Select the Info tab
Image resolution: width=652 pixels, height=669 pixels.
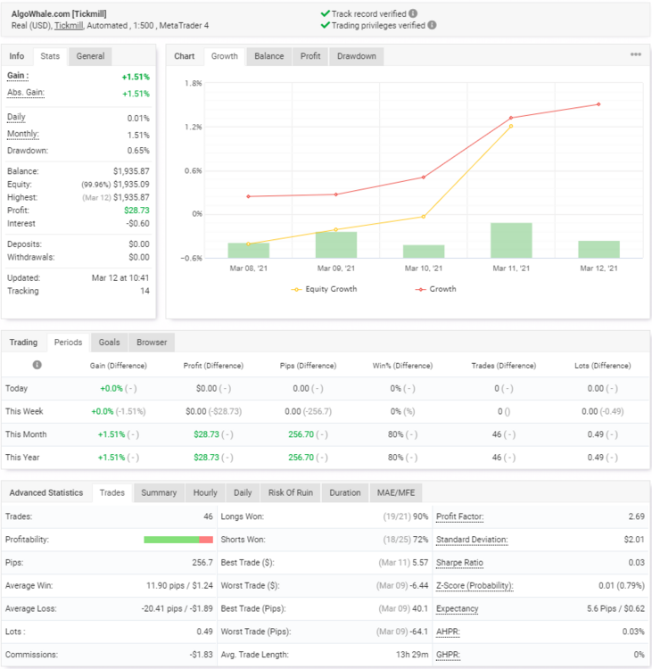tap(17, 56)
